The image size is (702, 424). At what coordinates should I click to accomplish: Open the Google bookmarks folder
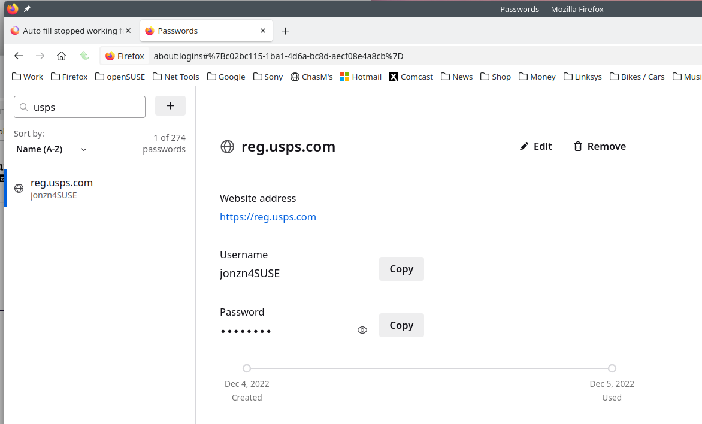pos(226,77)
